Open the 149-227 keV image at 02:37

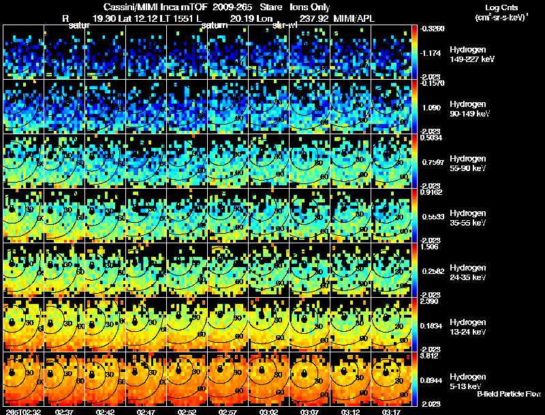tap(64, 52)
